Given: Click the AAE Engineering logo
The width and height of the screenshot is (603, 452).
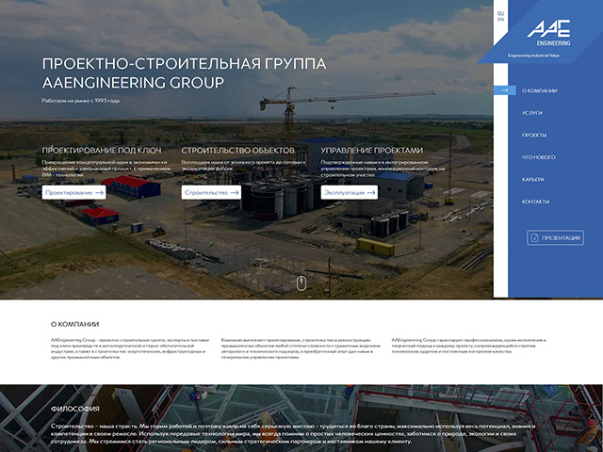Looking at the screenshot, I should point(548,33).
